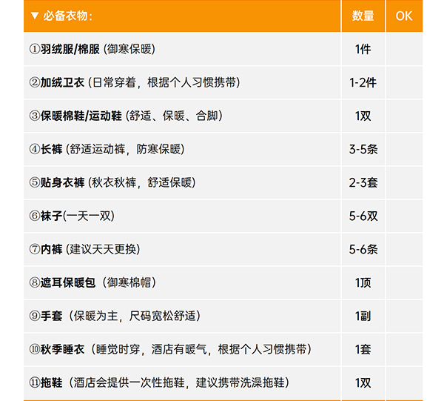Select the 1顶 quantity cell

pyautogui.click(x=363, y=283)
